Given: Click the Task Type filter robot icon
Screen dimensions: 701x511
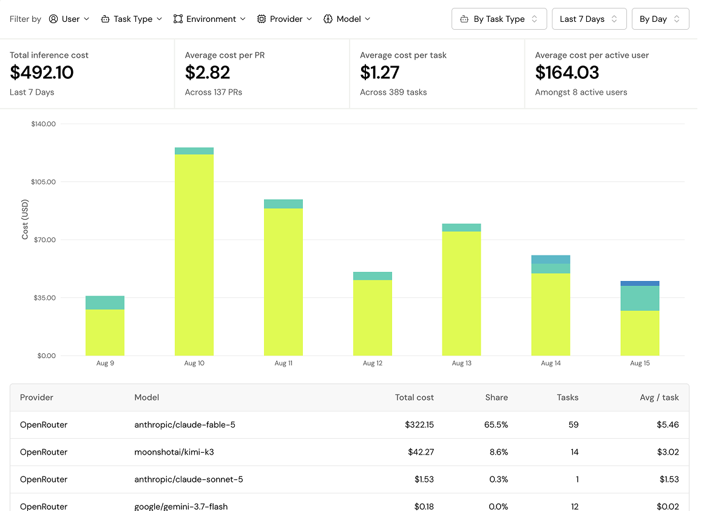Looking at the screenshot, I should click(x=105, y=19).
